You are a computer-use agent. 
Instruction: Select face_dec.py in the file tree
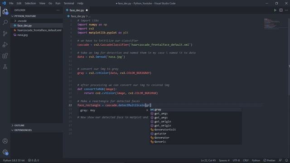pyautogui.click(x=37, y=25)
